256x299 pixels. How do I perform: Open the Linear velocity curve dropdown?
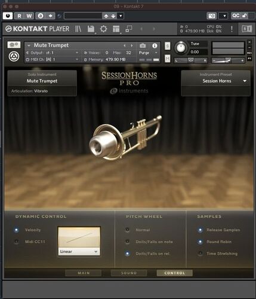click(79, 252)
